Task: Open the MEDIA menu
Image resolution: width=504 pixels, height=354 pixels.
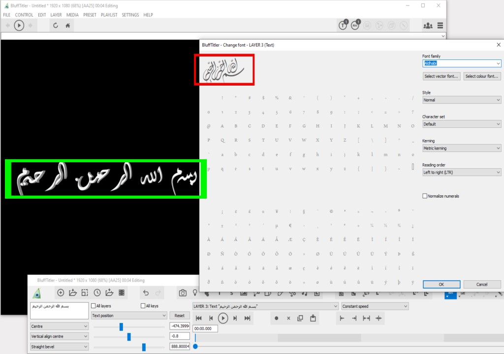Action: (x=72, y=15)
